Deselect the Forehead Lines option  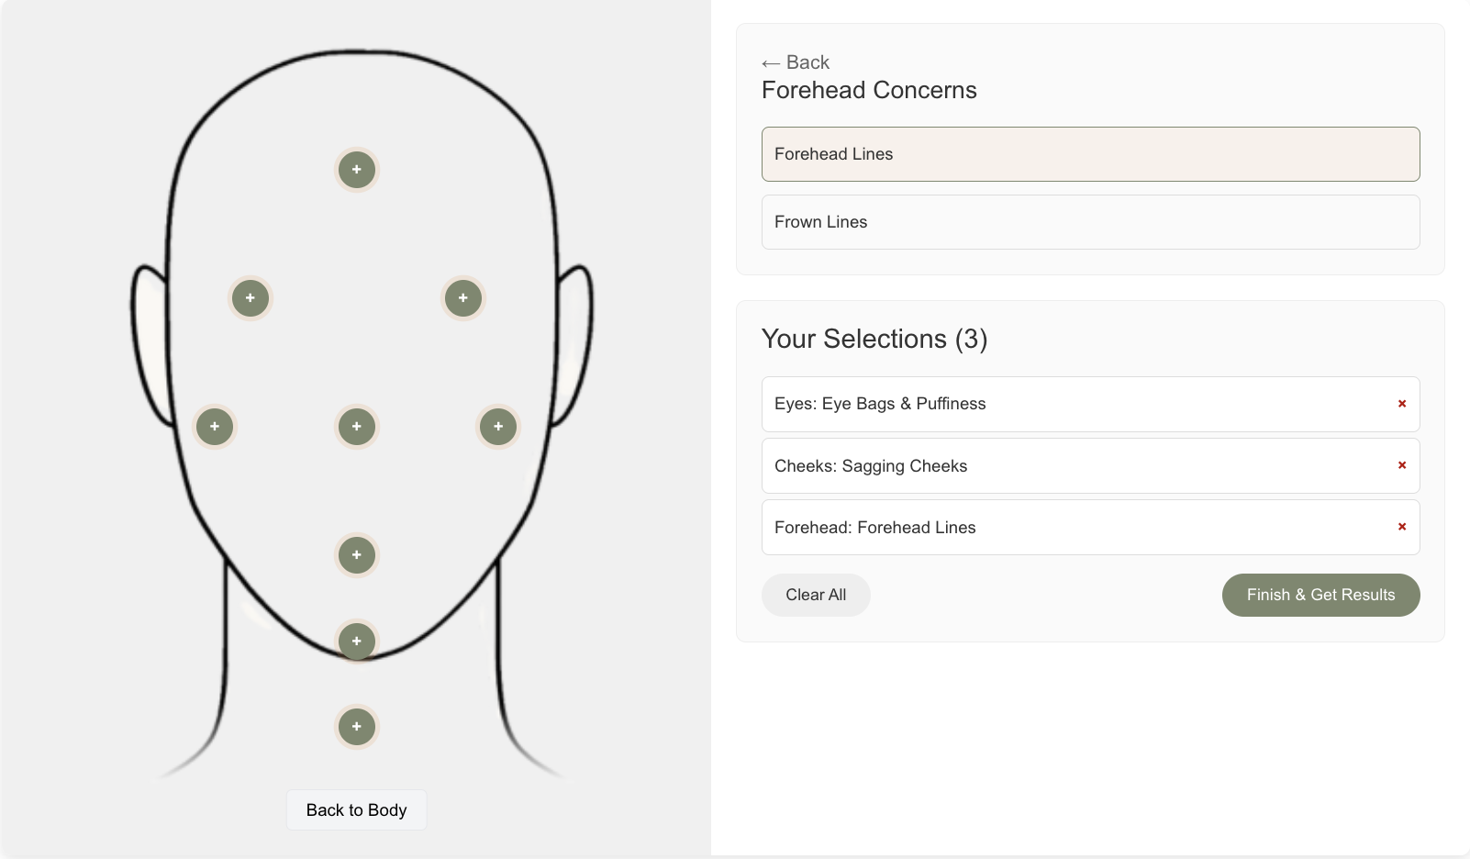[1090, 153]
